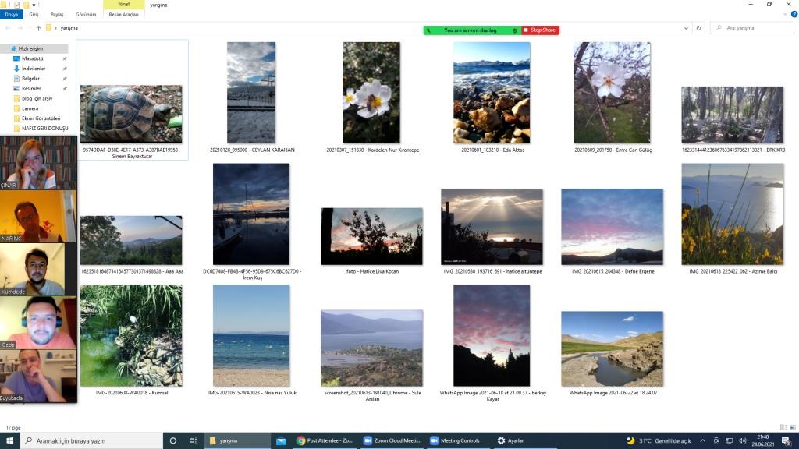The image size is (799, 449).
Task: Open the Quick Access Toolbar customize dropdown
Action: coord(34,5)
